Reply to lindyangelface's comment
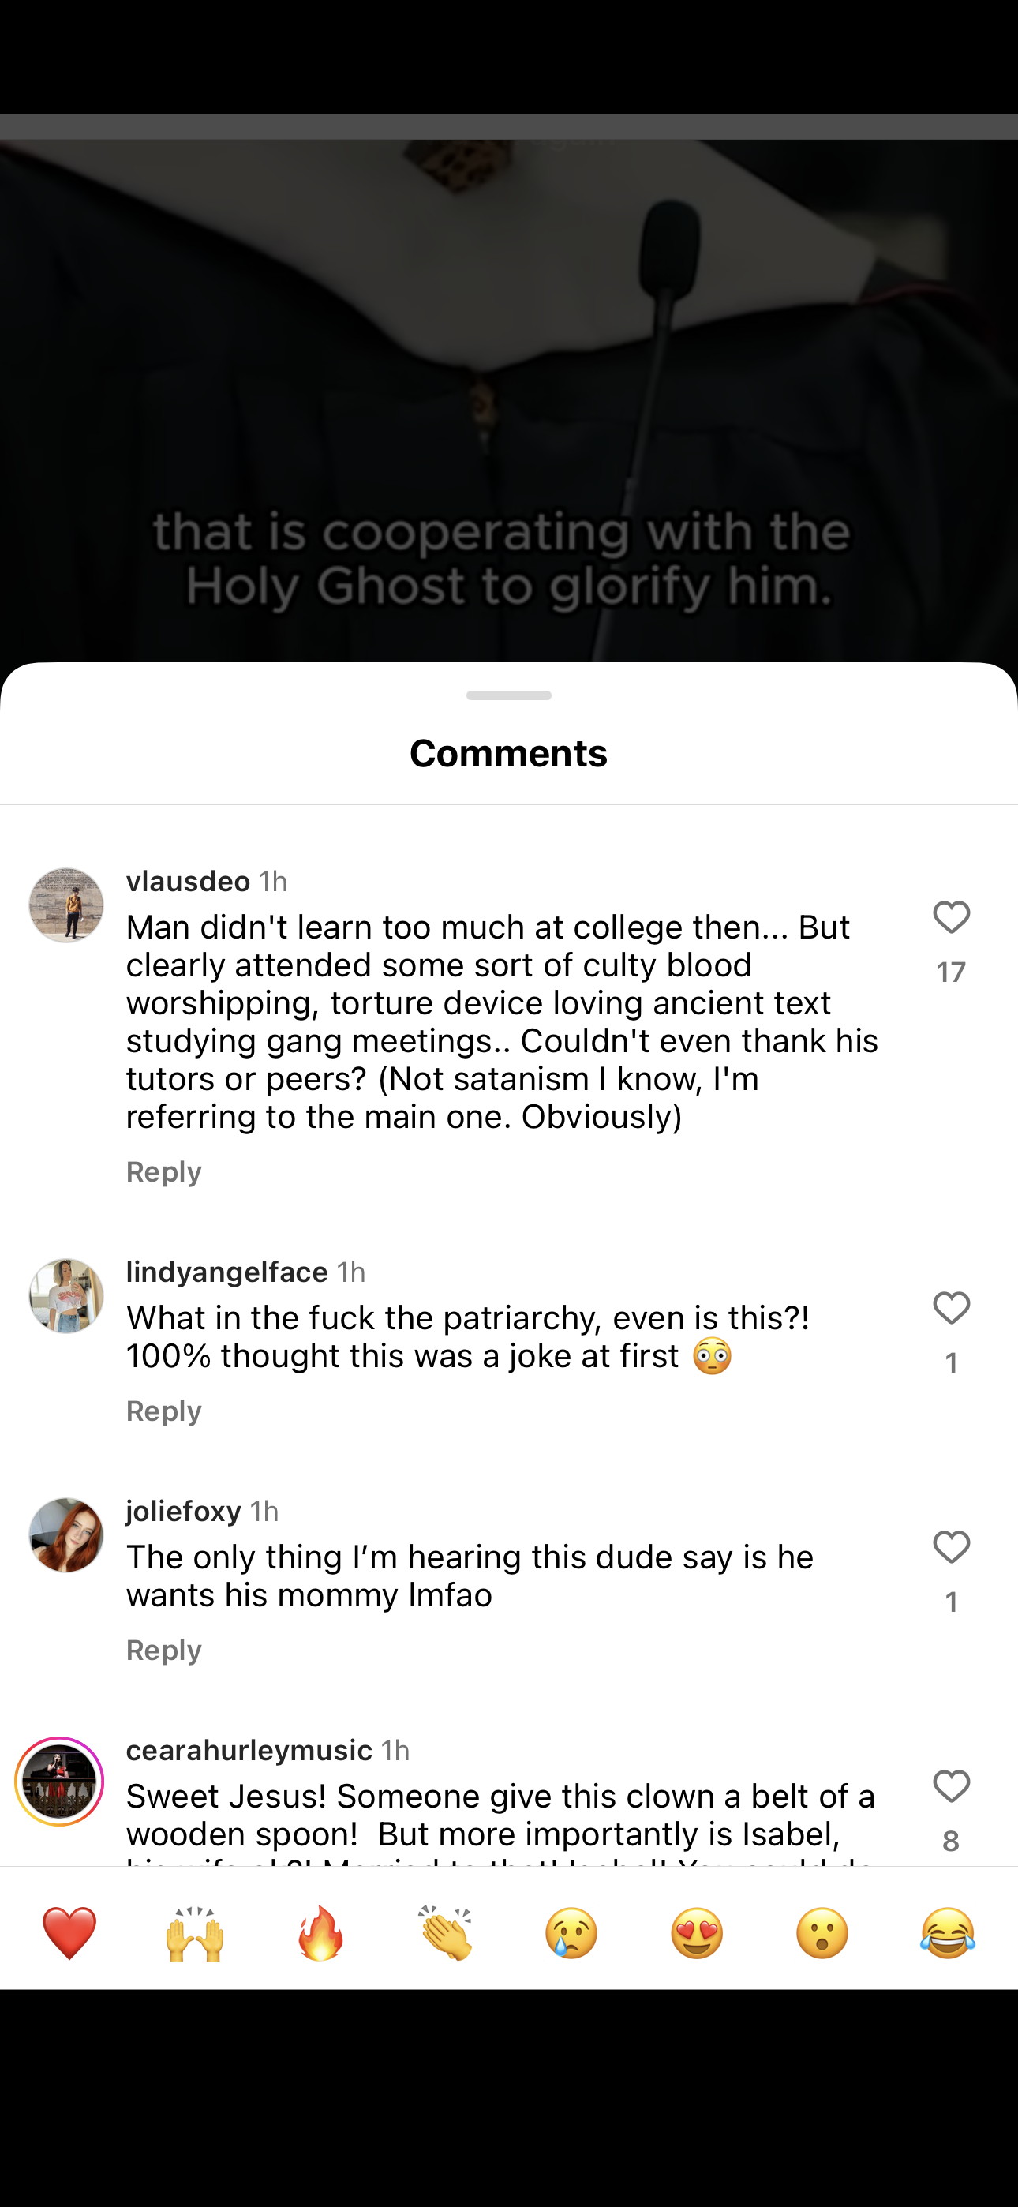The width and height of the screenshot is (1018, 2207). coord(163,1411)
